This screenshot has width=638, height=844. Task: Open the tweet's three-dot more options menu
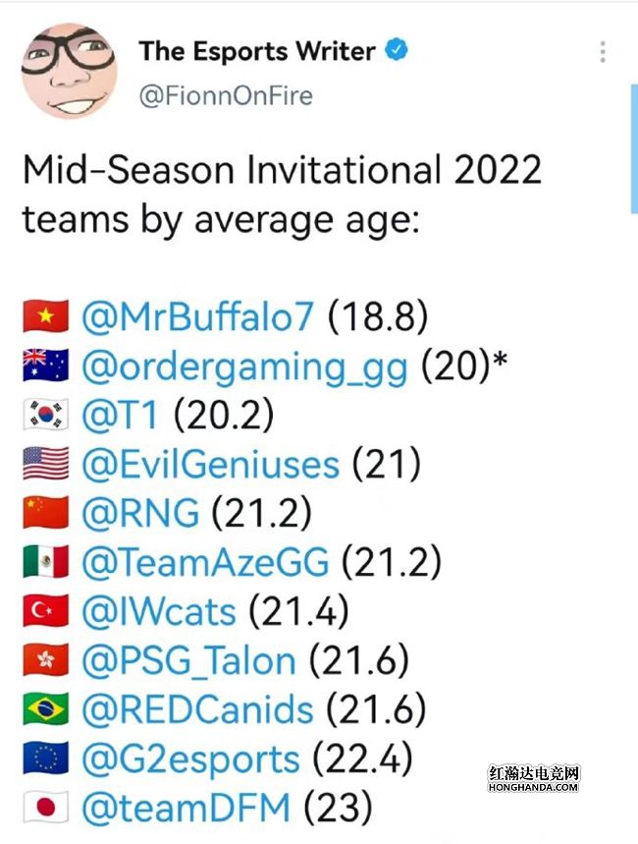point(603,52)
